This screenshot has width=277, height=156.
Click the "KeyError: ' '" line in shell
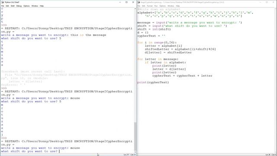pos(13,85)
